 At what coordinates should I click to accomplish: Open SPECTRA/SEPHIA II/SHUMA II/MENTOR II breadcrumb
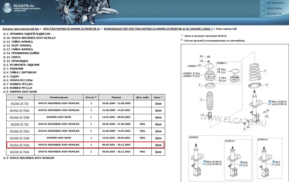[71, 29]
